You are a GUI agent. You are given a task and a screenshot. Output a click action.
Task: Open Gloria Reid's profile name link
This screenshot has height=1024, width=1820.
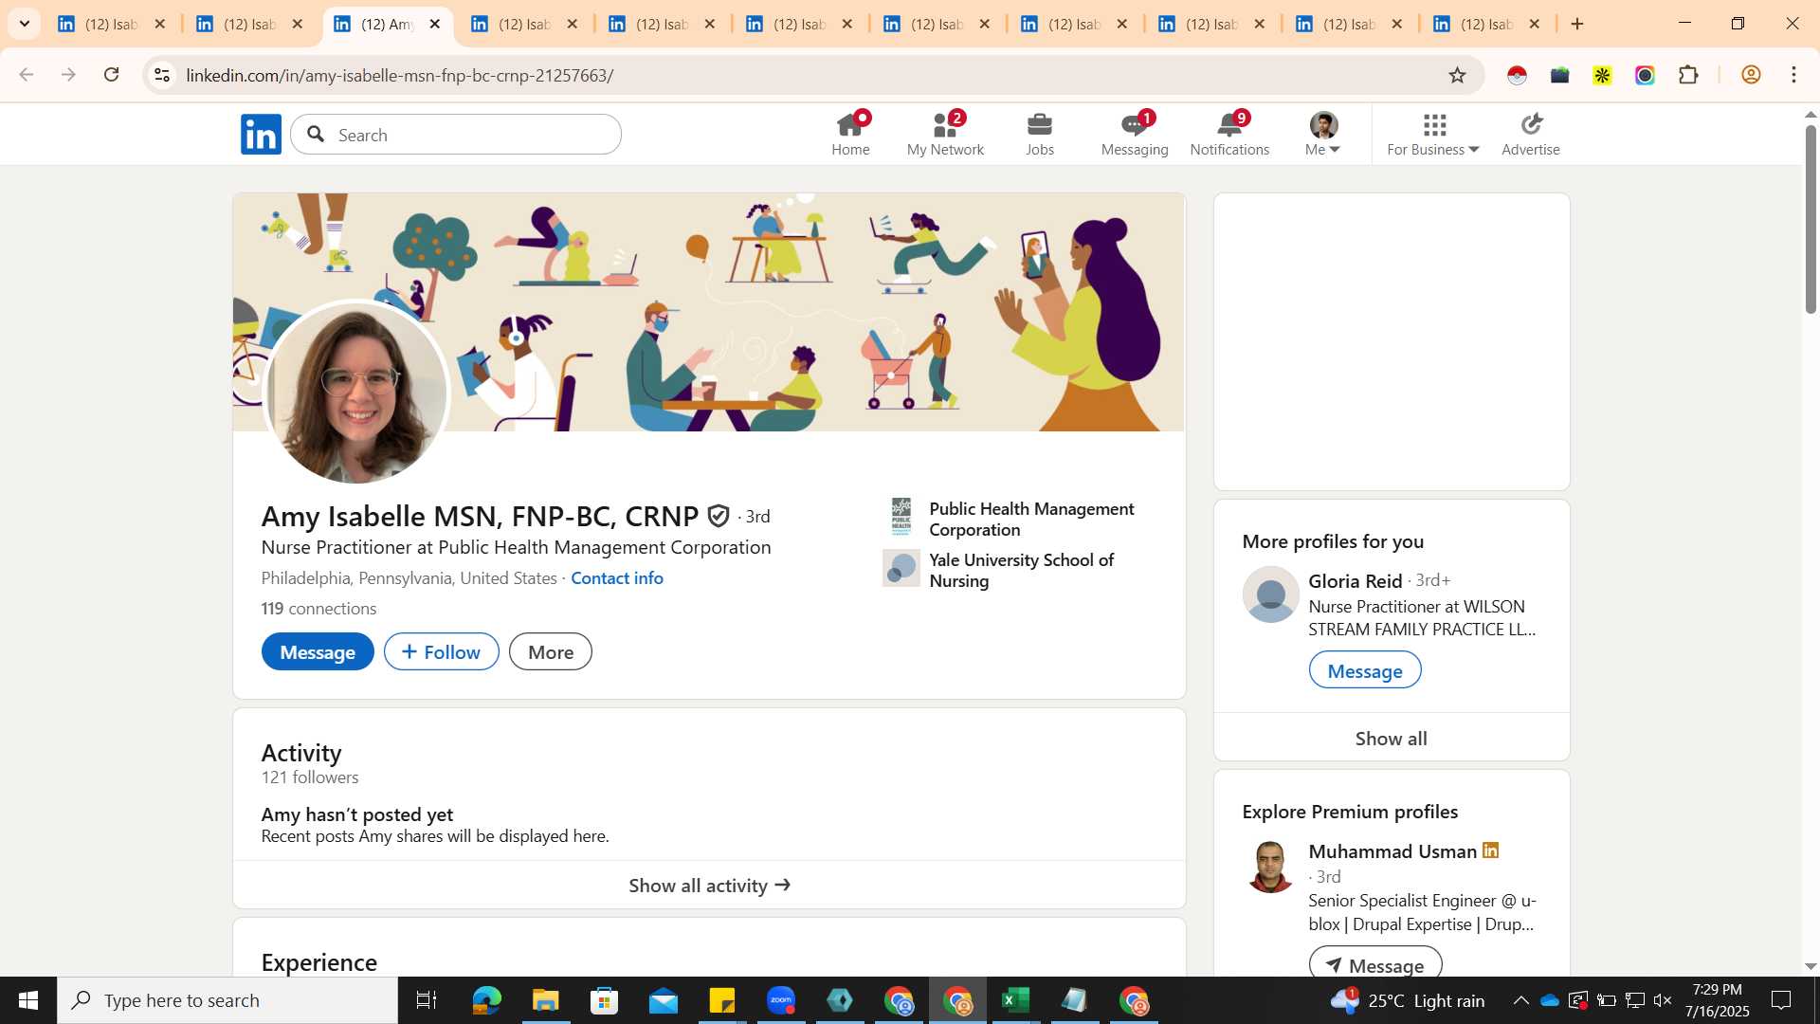1355,580
